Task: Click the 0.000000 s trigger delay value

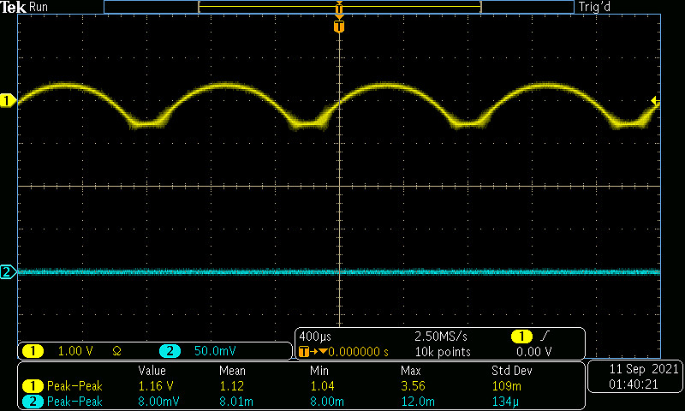Action: tap(358, 352)
